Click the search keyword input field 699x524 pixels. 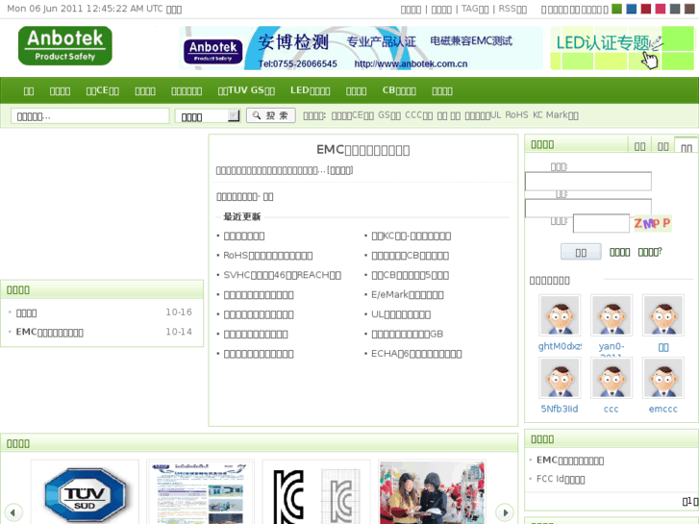(x=90, y=116)
